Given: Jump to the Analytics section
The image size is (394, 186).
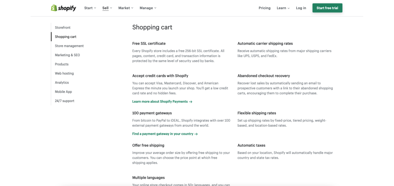Looking at the screenshot, I should coord(62,83).
